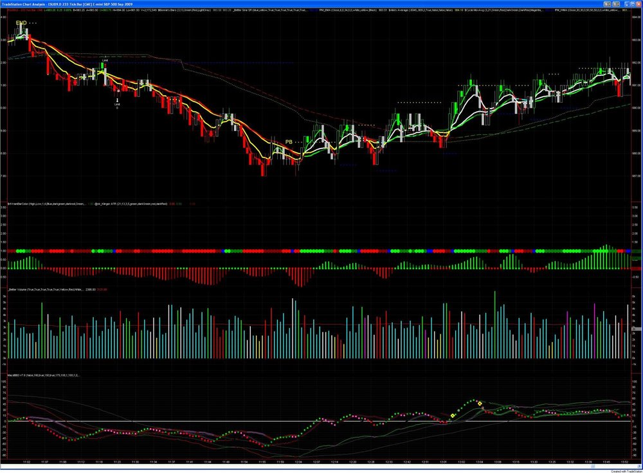643x473 pixels.
Task: Select the _Better Volume indicator label
Action: [x=46, y=289]
